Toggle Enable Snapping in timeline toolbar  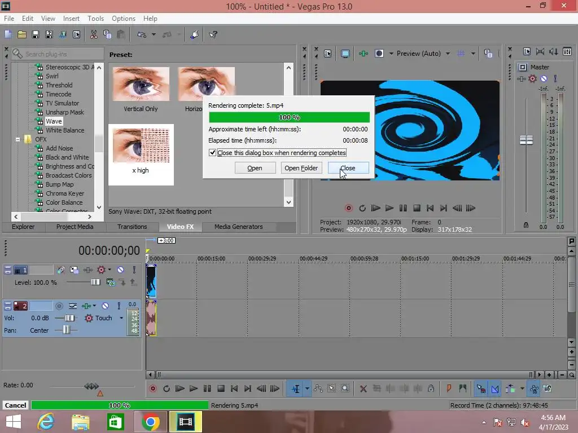[x=481, y=388]
